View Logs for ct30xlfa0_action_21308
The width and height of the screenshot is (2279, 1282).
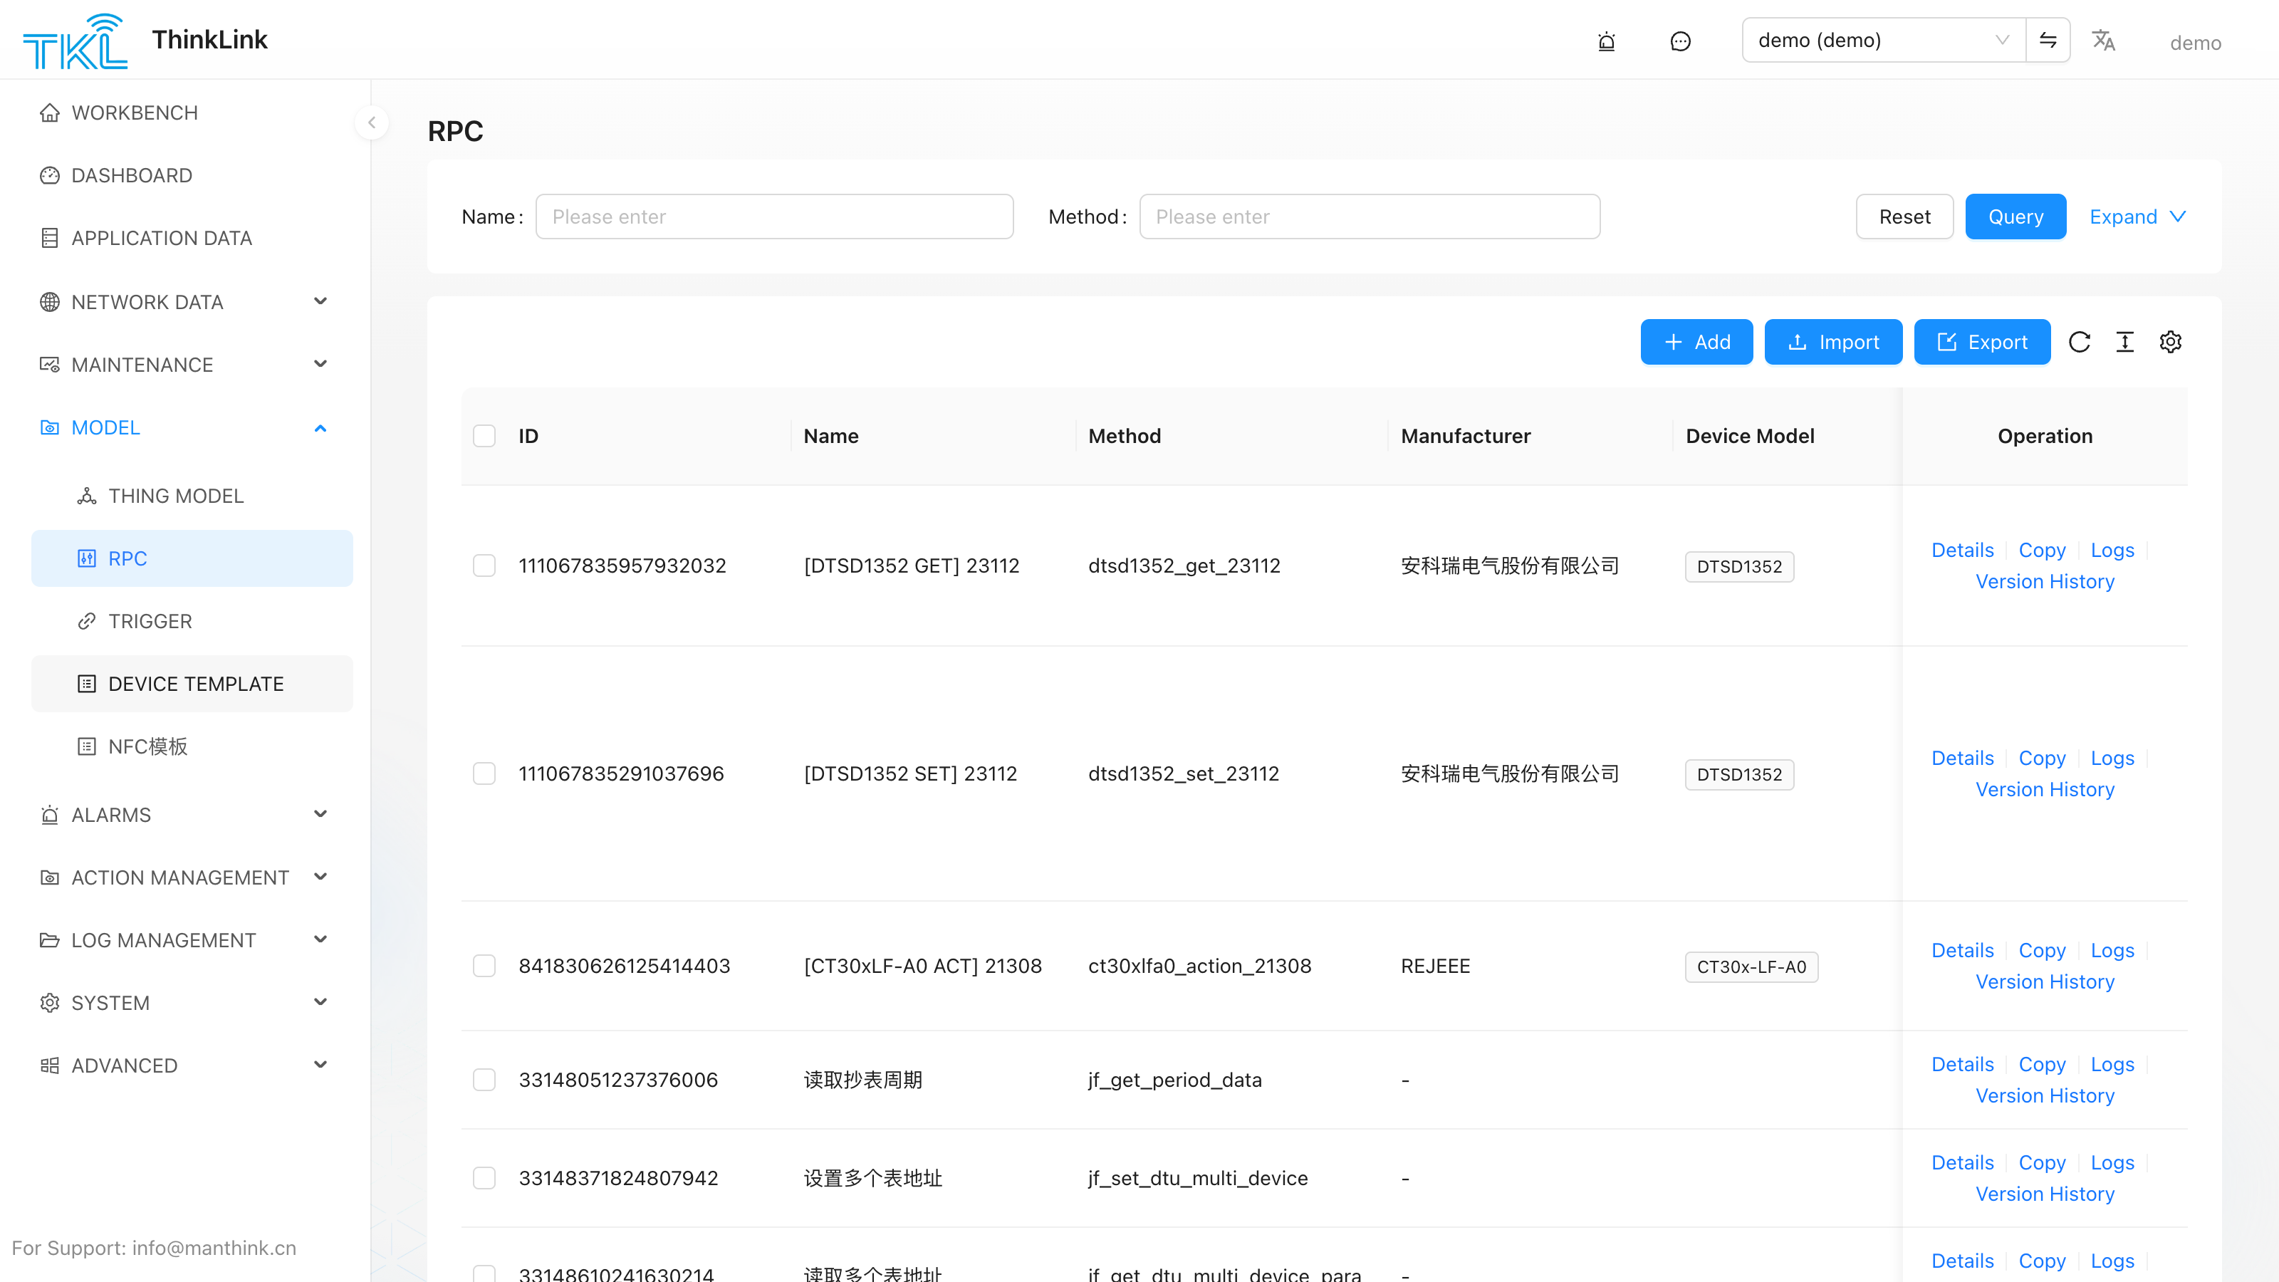(2112, 949)
